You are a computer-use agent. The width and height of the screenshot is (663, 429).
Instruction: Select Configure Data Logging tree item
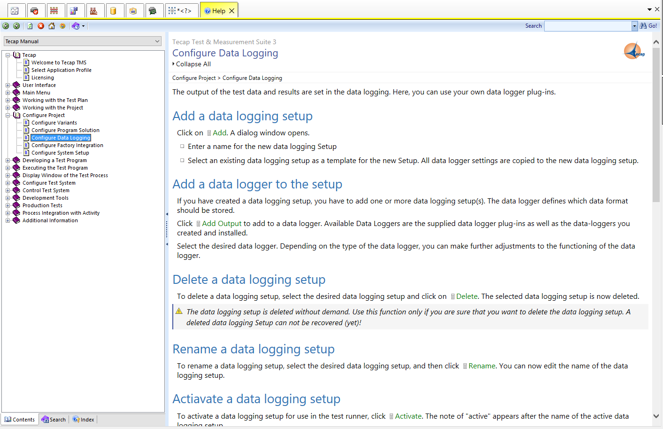[61, 138]
